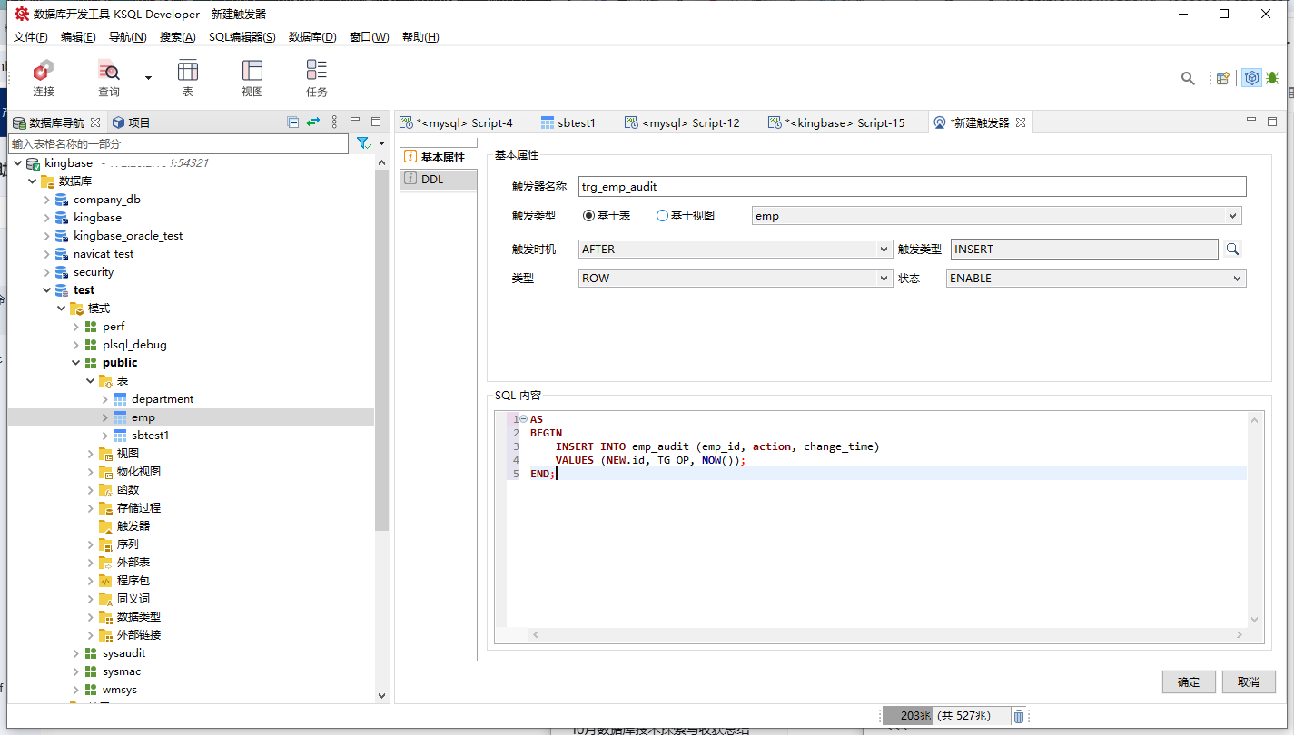1294x735 pixels.
Task: Click the search magnifier in top-right toolbar
Action: [x=1188, y=78]
